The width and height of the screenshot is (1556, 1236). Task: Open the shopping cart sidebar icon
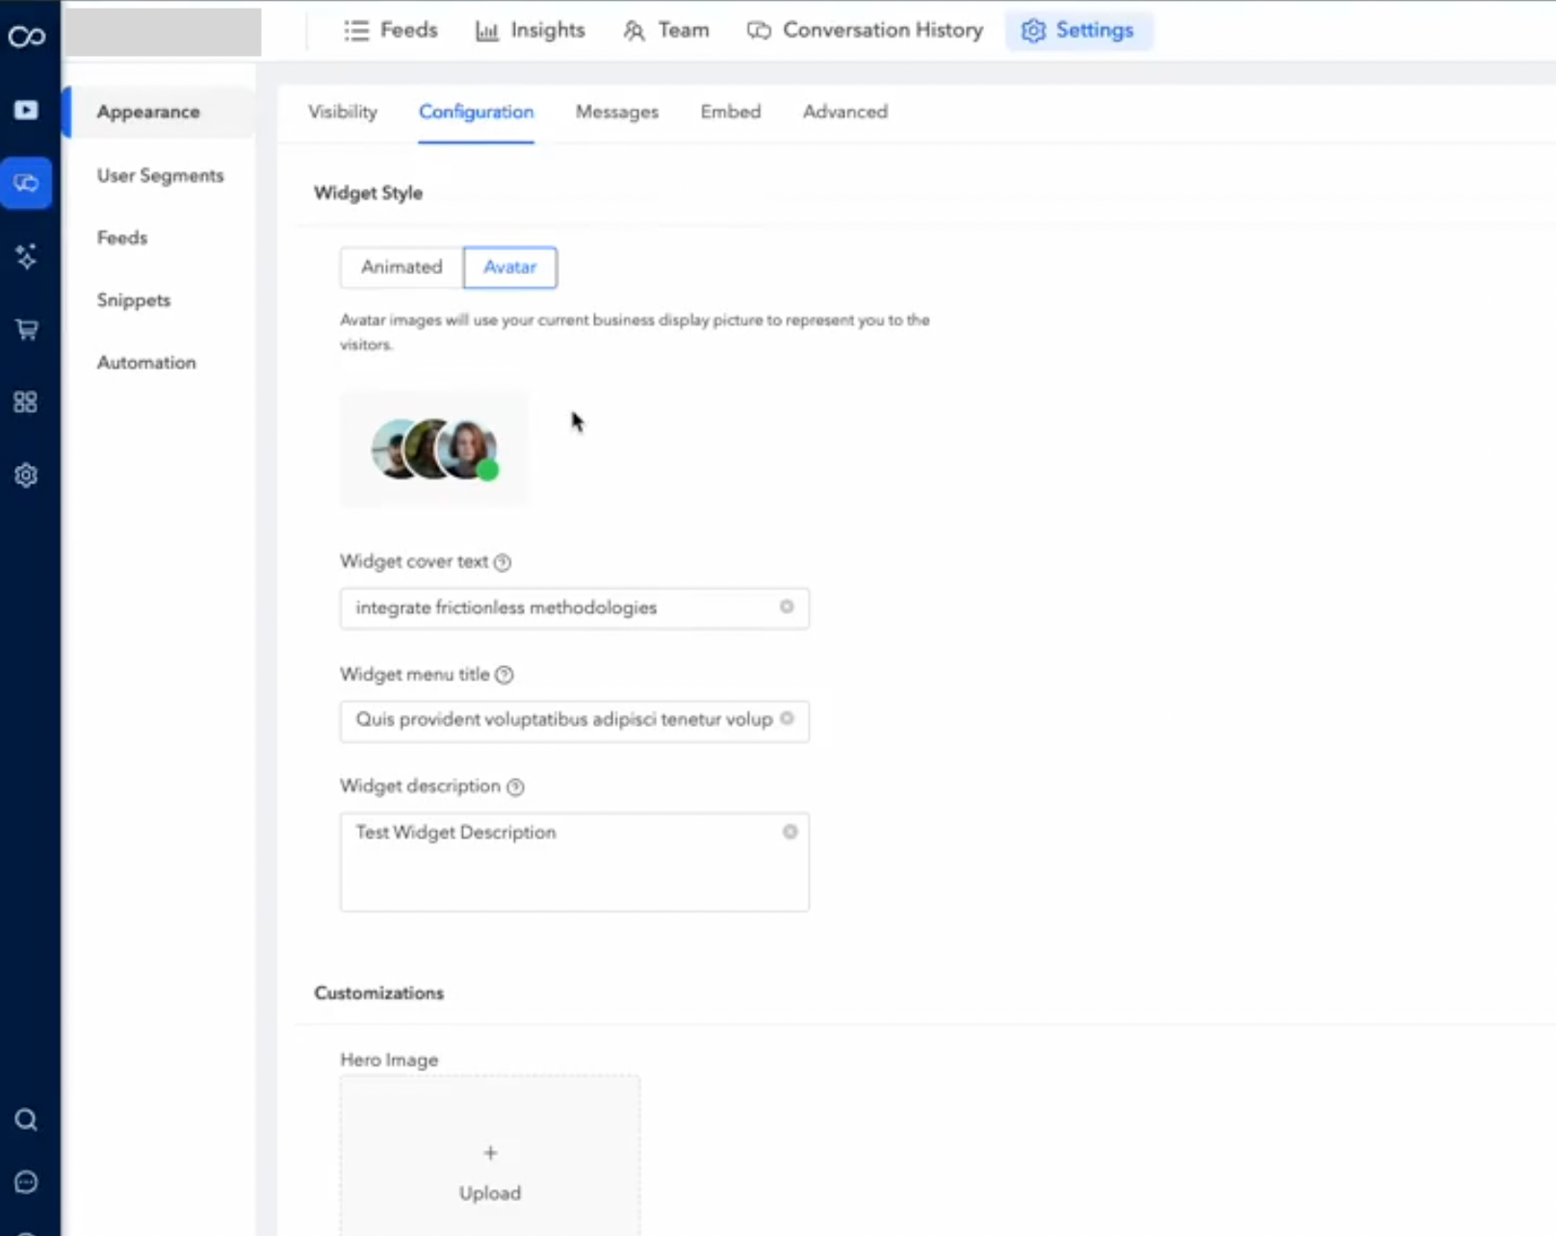pos(26,329)
